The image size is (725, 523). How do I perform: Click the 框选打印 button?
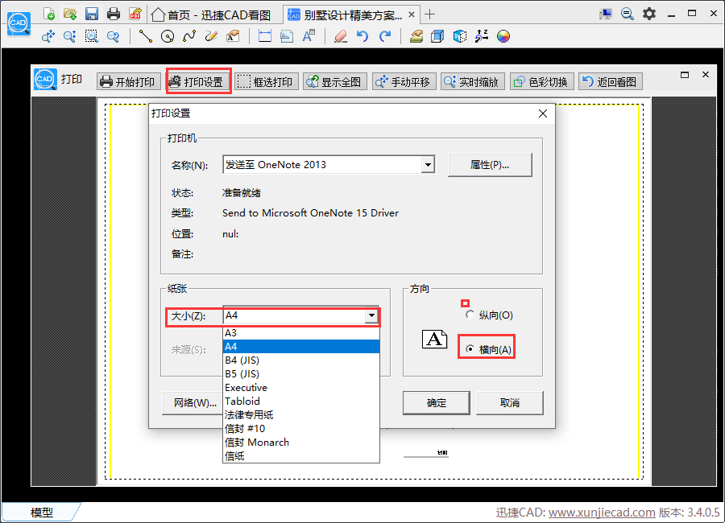click(267, 82)
